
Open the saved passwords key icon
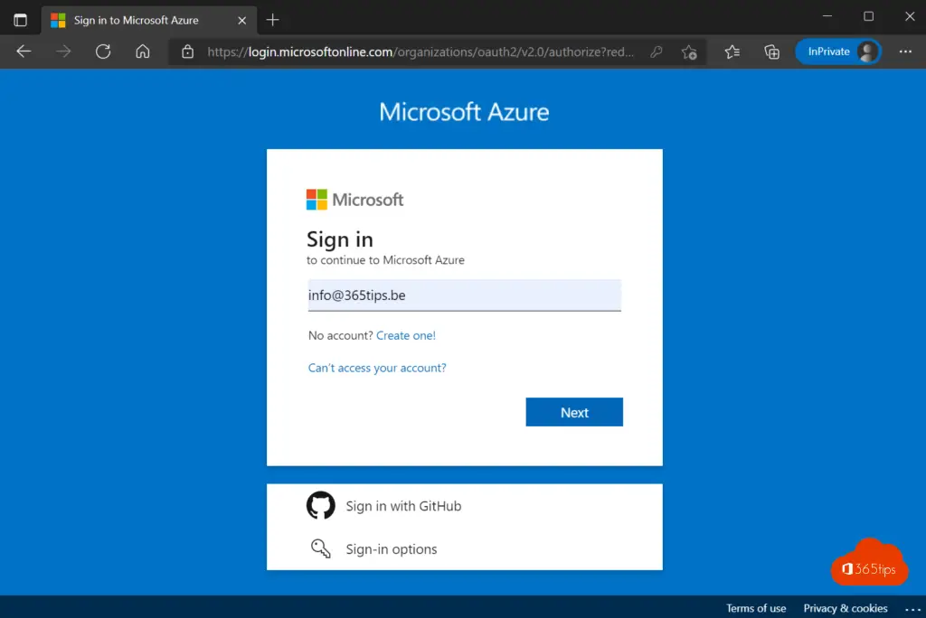tap(657, 51)
